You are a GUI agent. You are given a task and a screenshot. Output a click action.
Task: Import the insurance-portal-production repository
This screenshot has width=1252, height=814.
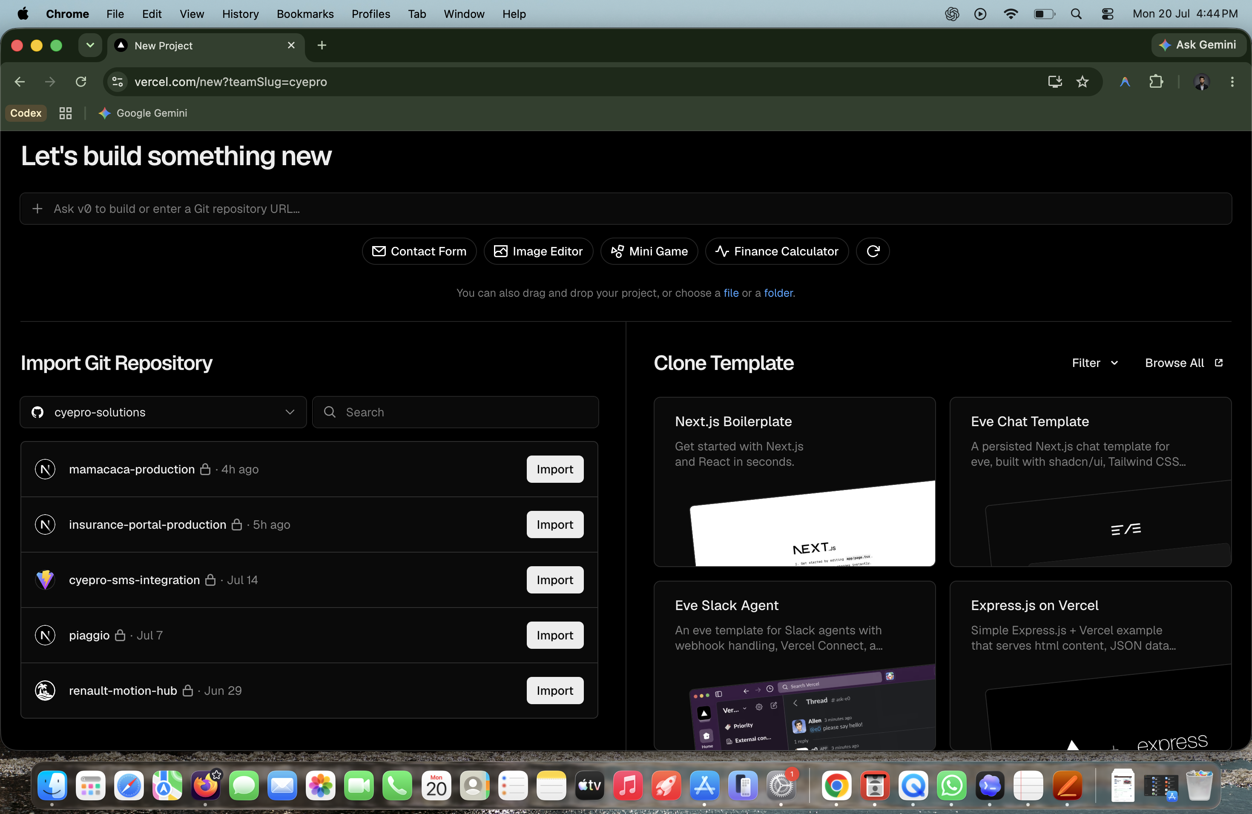pos(555,524)
